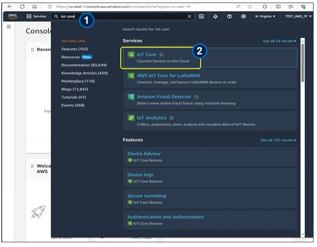
Task: Favorite IoT Core with star
Action: [x=161, y=54]
